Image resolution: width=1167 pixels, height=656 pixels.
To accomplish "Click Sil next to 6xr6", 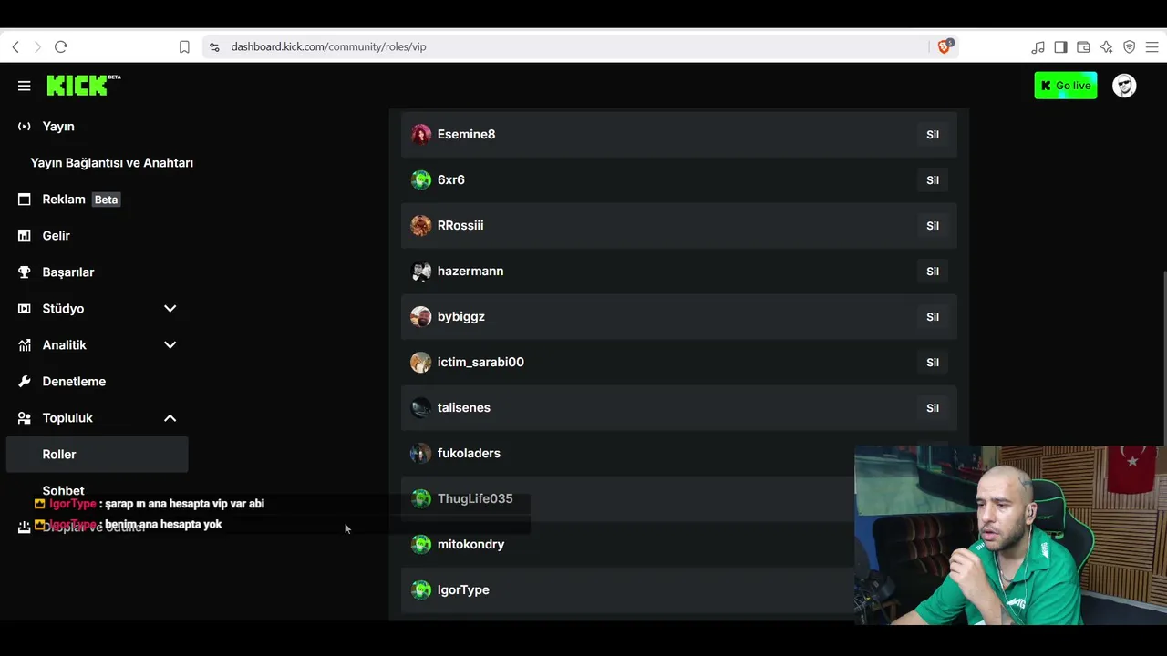I will 933,180.
